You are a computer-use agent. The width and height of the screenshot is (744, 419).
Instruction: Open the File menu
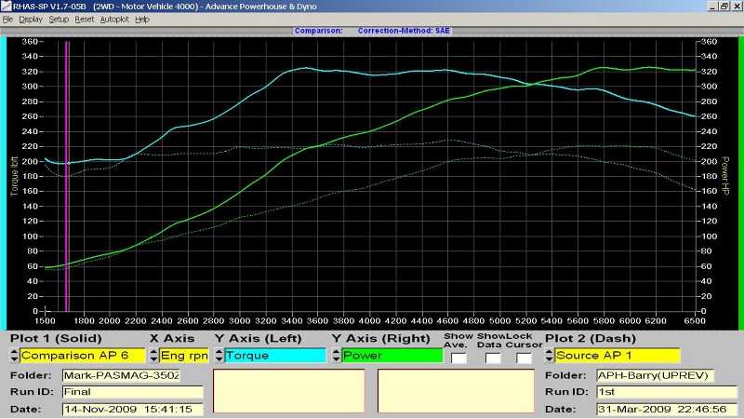click(7, 20)
